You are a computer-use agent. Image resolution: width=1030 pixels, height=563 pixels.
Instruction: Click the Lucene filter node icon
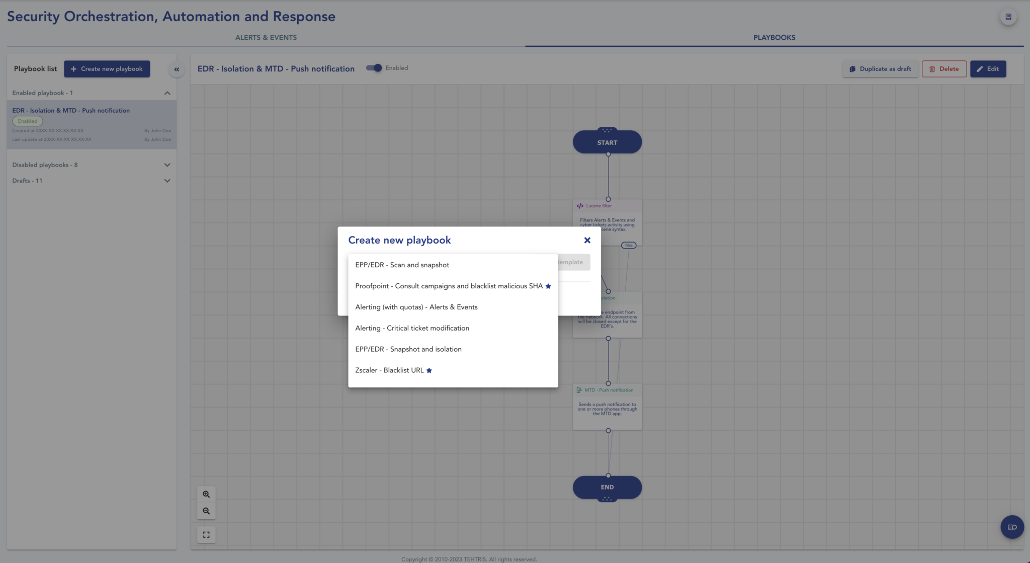[x=579, y=206]
